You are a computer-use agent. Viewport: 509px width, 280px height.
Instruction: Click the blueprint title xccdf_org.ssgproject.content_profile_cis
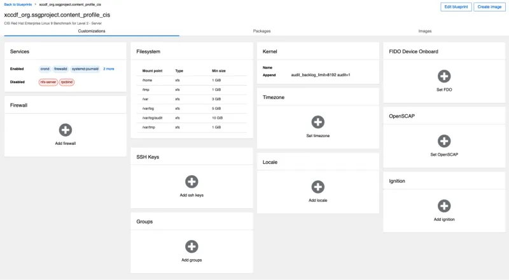[x=57, y=15]
